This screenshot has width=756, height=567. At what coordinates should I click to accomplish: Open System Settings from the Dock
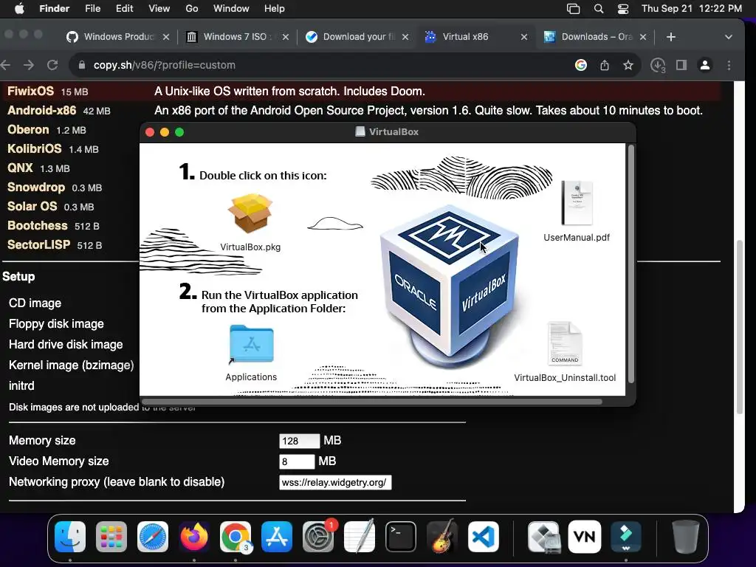[x=318, y=537]
